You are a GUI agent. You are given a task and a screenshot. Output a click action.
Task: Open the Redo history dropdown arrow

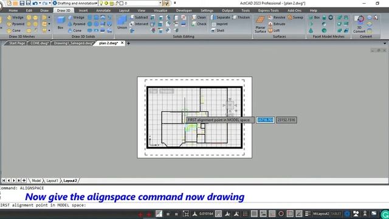(50, 3)
